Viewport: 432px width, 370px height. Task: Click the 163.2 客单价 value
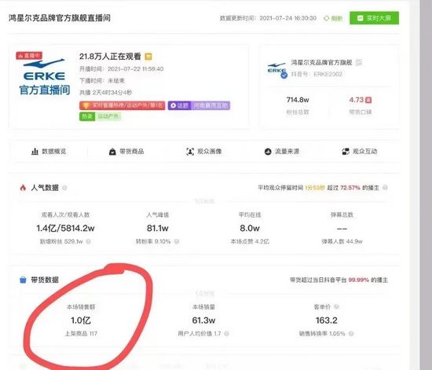coord(327,321)
